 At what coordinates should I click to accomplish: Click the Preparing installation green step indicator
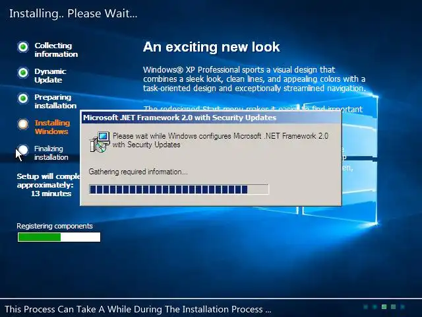click(23, 98)
